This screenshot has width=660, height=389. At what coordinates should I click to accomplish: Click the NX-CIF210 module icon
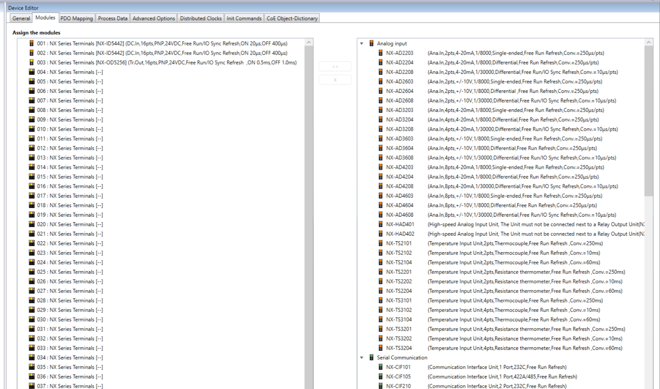[380, 386]
